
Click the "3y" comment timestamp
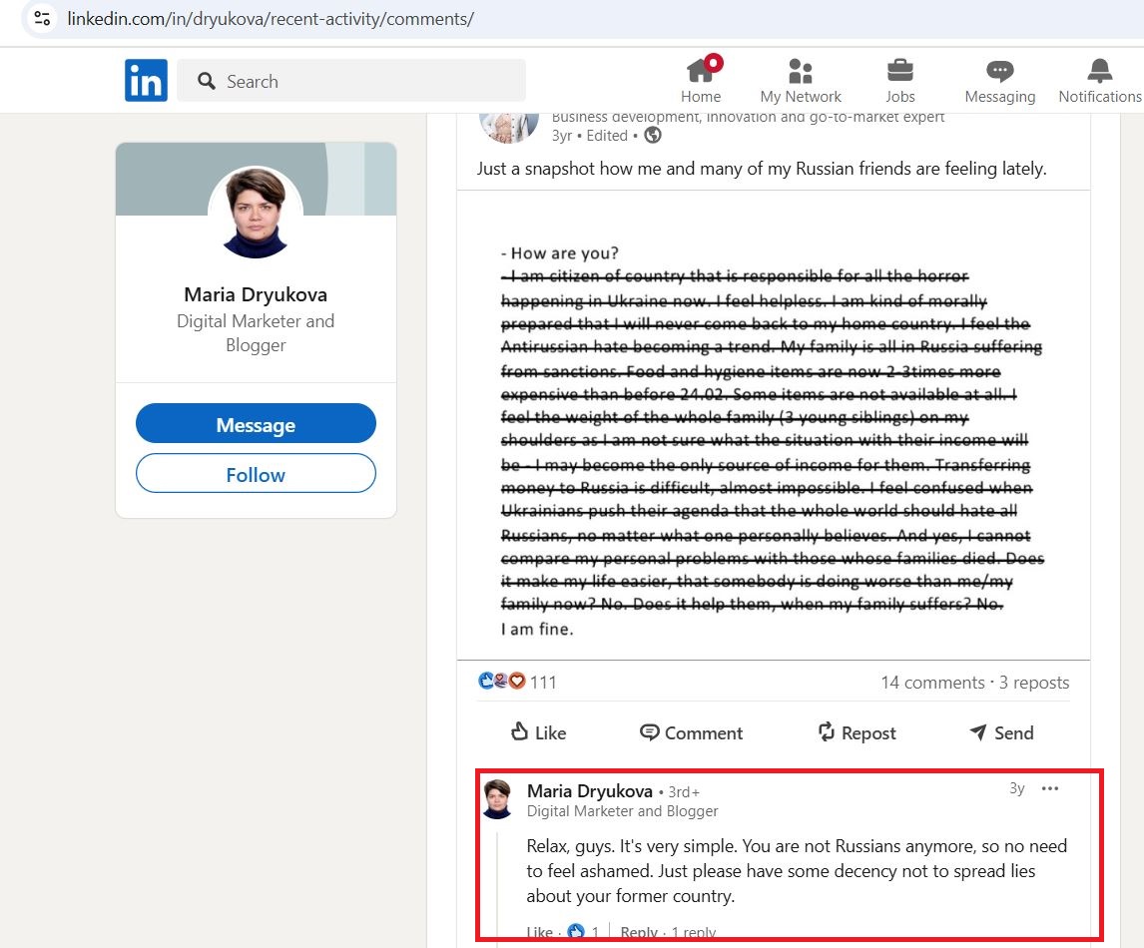pos(1017,788)
